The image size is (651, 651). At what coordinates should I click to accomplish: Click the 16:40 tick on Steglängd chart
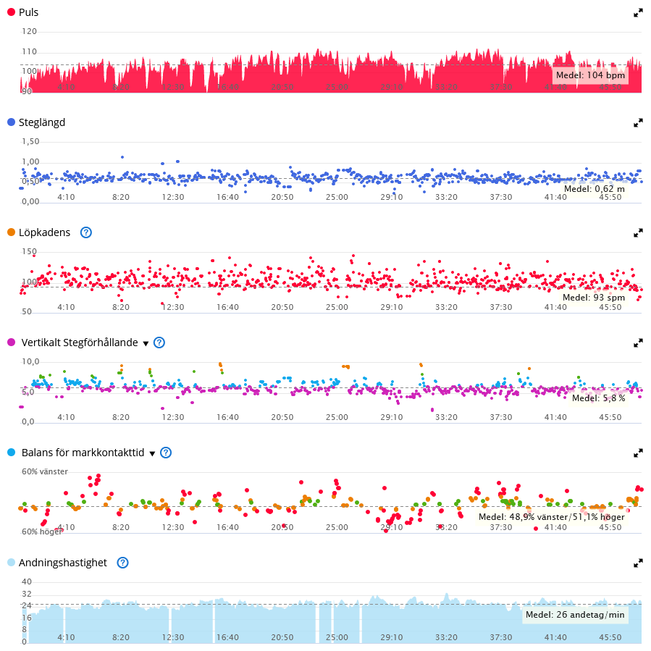pyautogui.click(x=227, y=197)
